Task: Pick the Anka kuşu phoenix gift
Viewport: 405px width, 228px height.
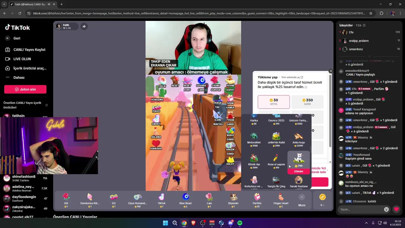Action: point(299,139)
